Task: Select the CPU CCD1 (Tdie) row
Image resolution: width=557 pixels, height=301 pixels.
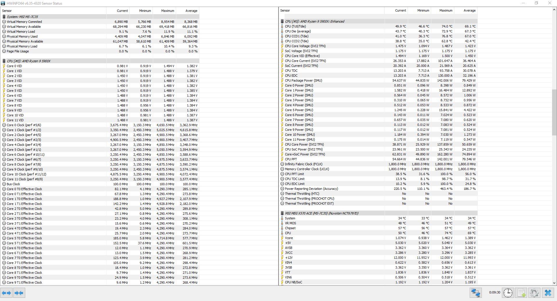Action: click(x=378, y=36)
